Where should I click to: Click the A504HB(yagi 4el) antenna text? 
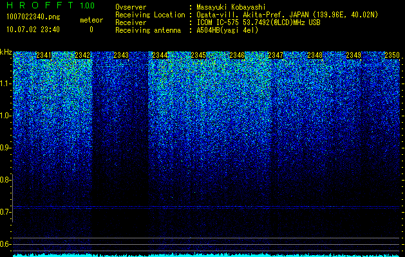[227, 30]
